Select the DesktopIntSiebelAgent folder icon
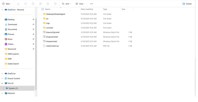The height and width of the screenshot is (102, 198). click(x=44, y=14)
